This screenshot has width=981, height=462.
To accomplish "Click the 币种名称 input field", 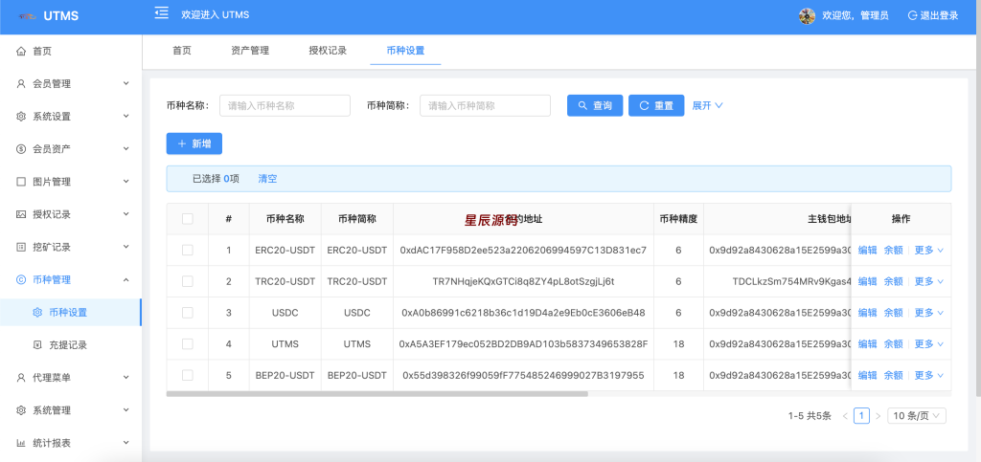I will point(285,105).
